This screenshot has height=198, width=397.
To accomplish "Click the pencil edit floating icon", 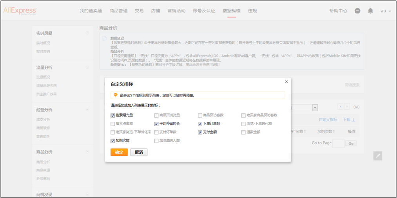I will tap(378, 156).
